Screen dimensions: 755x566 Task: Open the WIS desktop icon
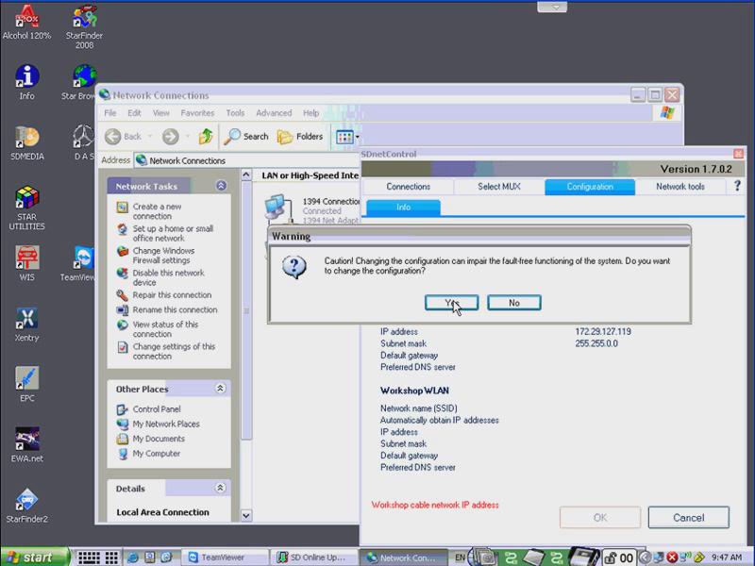(26, 262)
